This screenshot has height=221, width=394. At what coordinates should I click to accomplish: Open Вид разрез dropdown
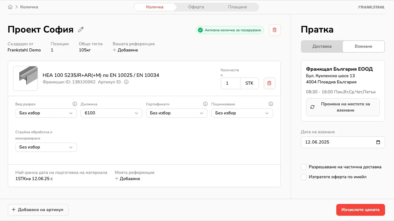[x=46, y=113]
